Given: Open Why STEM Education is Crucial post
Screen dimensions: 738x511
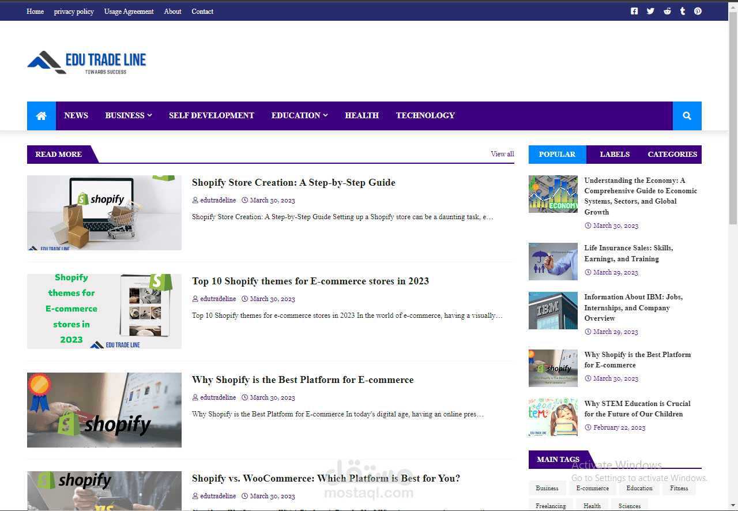Looking at the screenshot, I should click(637, 409).
